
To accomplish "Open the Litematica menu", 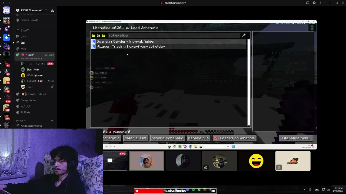I will pyautogui.click(x=296, y=138).
